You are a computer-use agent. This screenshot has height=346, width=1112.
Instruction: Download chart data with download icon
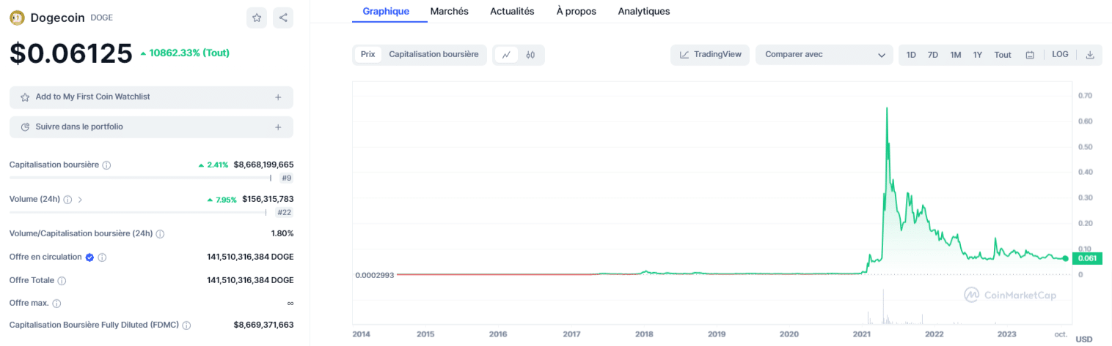[1089, 55]
